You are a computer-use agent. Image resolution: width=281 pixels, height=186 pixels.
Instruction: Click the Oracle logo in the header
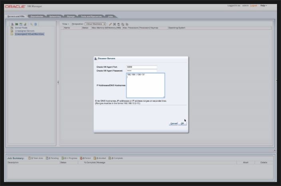tap(15, 6)
